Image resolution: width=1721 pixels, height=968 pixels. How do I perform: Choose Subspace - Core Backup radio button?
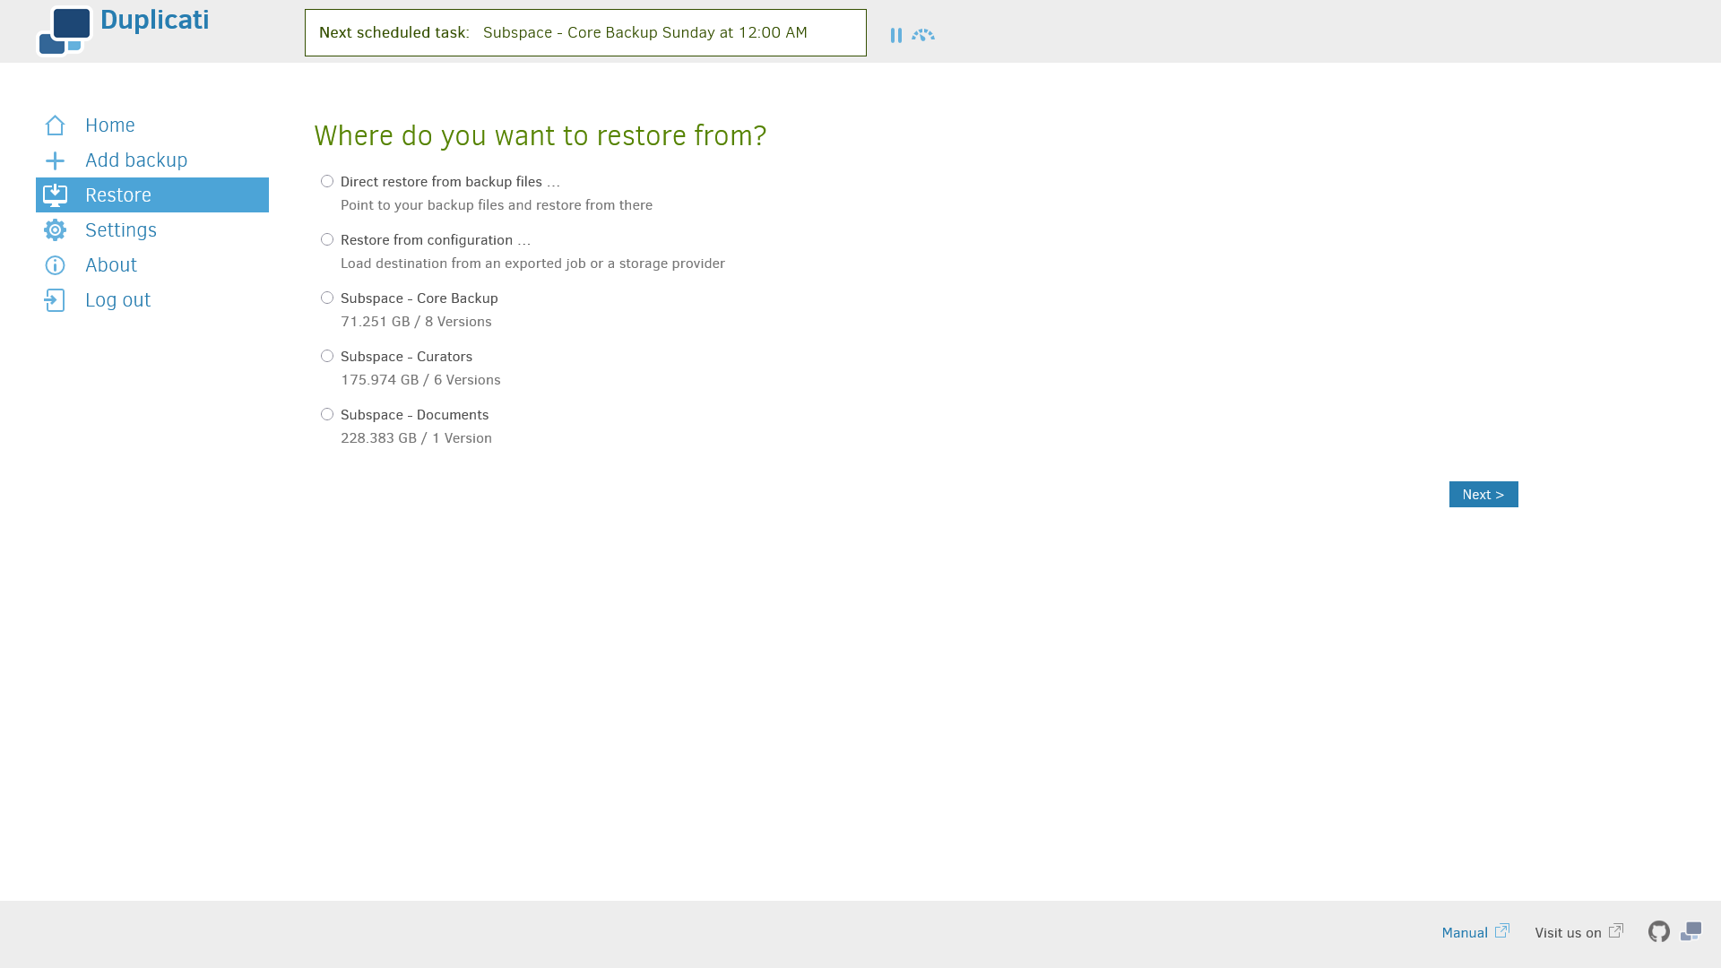tap(327, 298)
